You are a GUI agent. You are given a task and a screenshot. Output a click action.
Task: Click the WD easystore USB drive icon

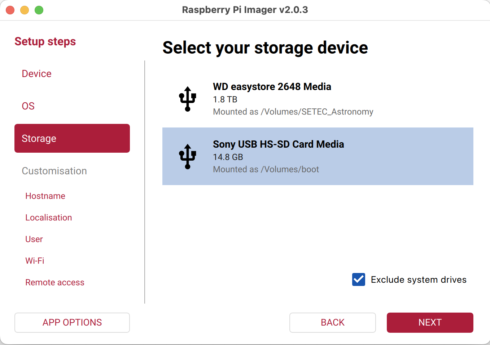point(188,99)
